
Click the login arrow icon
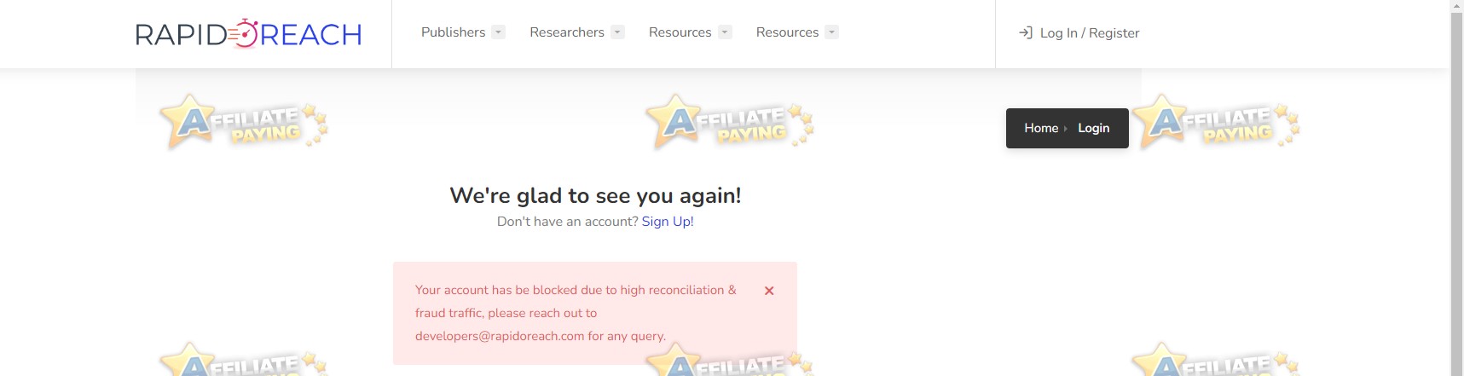[x=1026, y=32]
